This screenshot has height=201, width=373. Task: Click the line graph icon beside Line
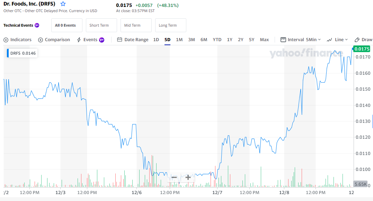point(329,40)
